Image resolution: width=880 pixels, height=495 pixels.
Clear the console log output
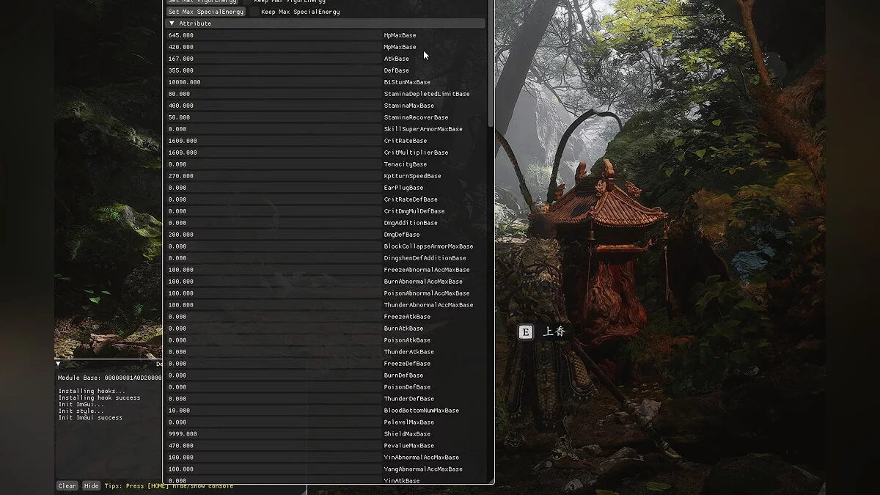pyautogui.click(x=67, y=485)
